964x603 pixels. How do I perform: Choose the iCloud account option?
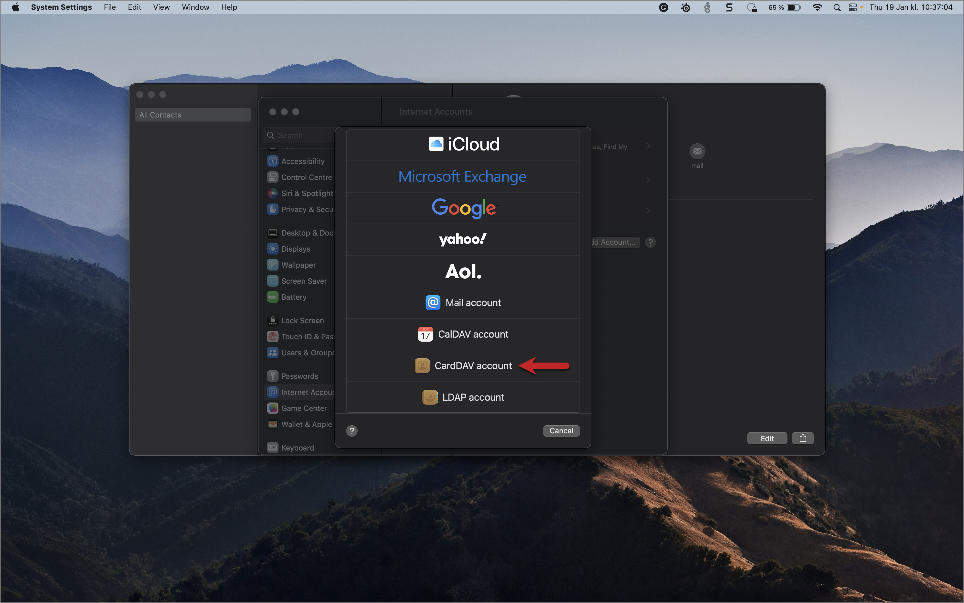(463, 144)
